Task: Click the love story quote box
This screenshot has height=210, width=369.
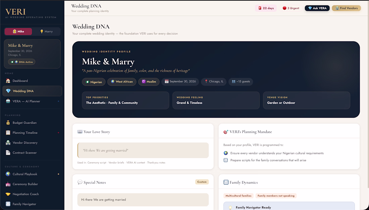Action: (143, 150)
